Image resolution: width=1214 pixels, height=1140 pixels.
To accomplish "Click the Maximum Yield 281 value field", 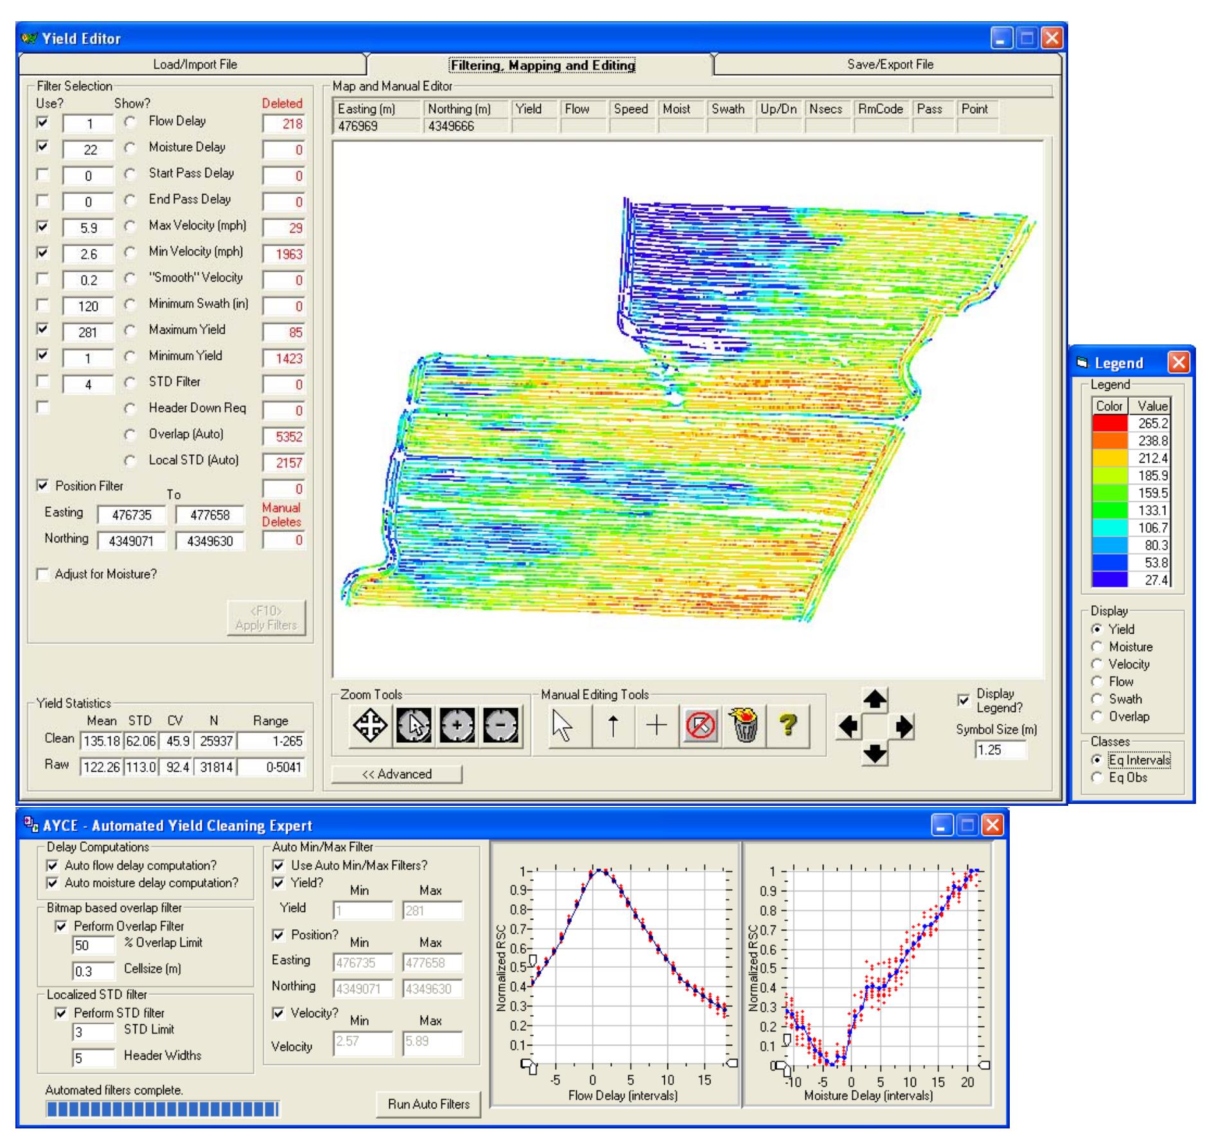I will (x=88, y=332).
